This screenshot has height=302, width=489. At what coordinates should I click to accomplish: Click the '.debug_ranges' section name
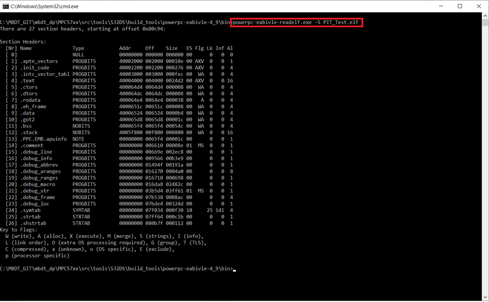click(x=39, y=178)
